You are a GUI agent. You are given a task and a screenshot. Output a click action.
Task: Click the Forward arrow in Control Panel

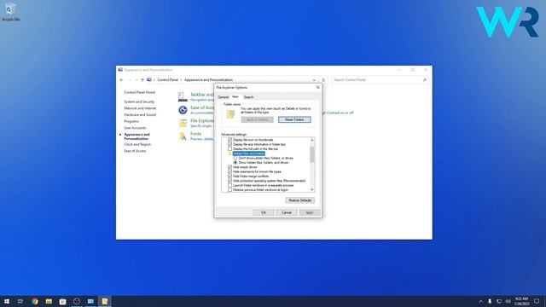coord(130,80)
